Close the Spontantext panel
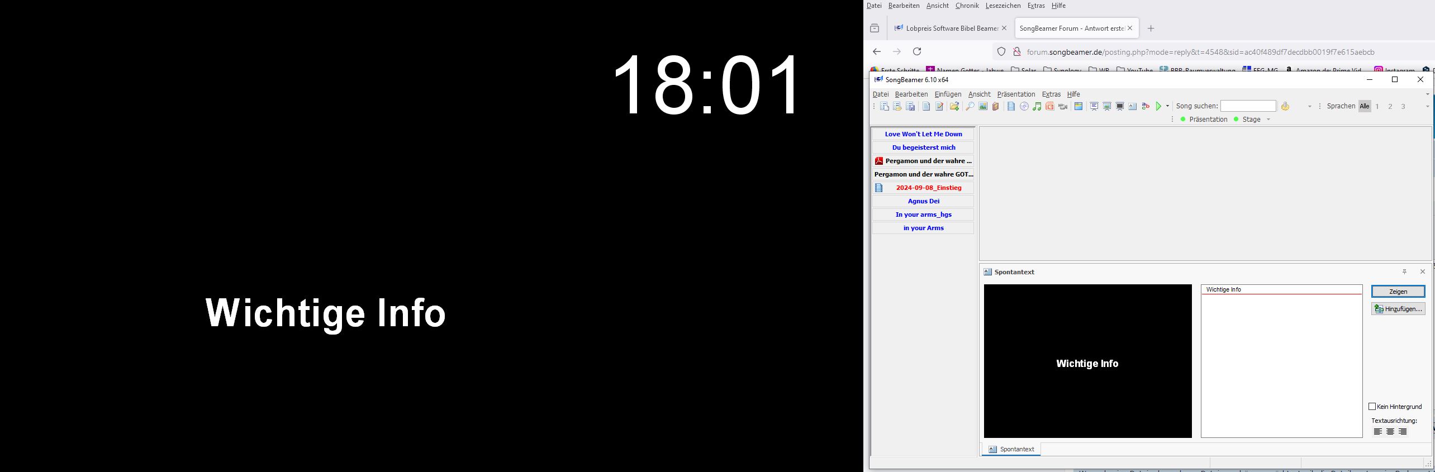Screen dimensions: 1435x472 coord(1423,271)
